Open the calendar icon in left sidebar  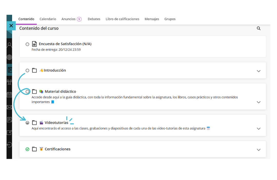[x=9, y=95]
